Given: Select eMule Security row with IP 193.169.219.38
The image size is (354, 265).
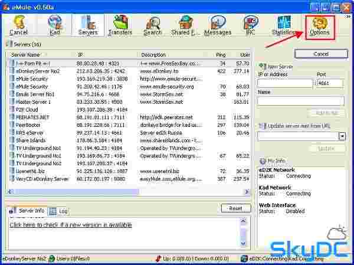Looking at the screenshot, I should pyautogui.click(x=130, y=79).
